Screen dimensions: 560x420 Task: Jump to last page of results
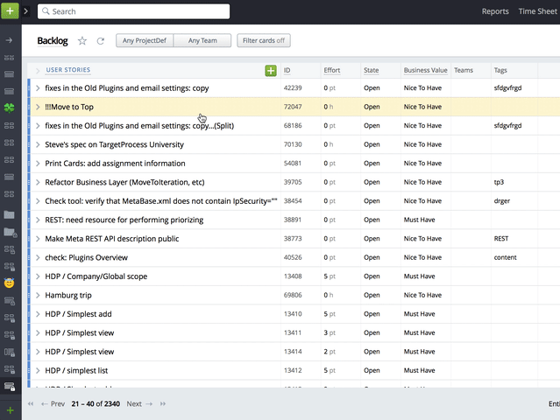tap(163, 403)
